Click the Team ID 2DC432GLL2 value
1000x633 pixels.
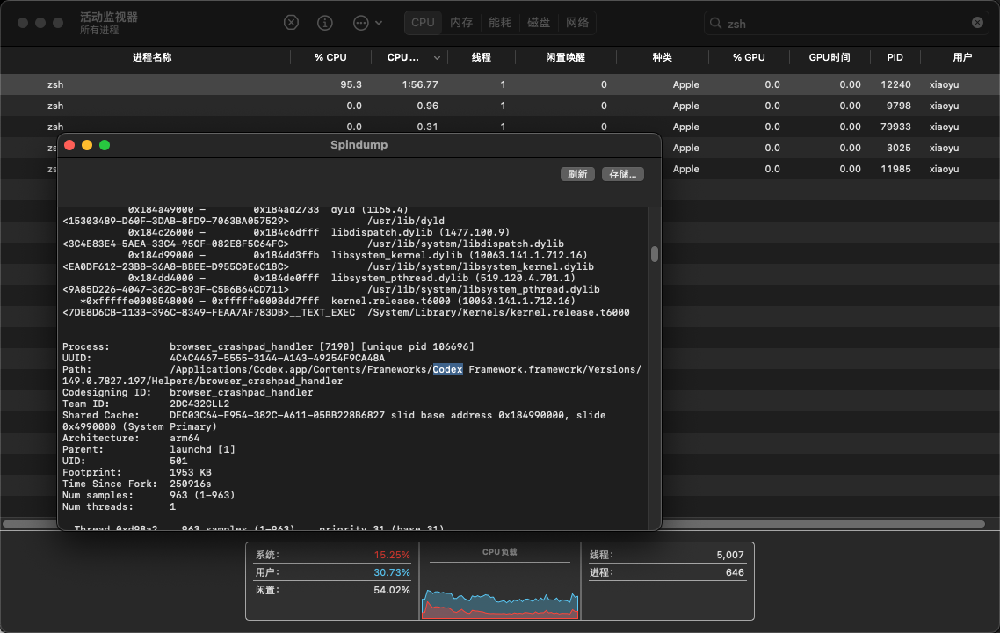(x=199, y=404)
